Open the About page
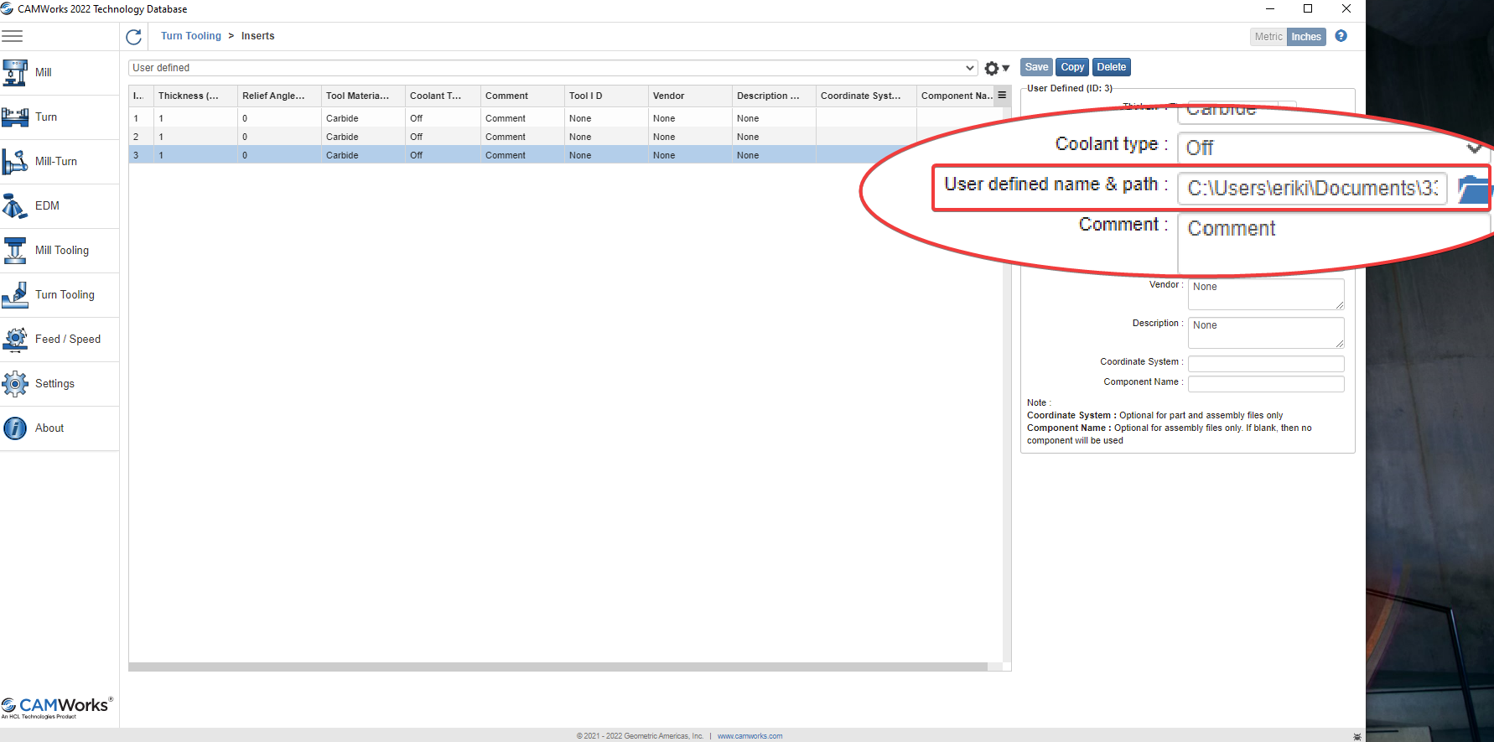The height and width of the screenshot is (742, 1494). (60, 428)
